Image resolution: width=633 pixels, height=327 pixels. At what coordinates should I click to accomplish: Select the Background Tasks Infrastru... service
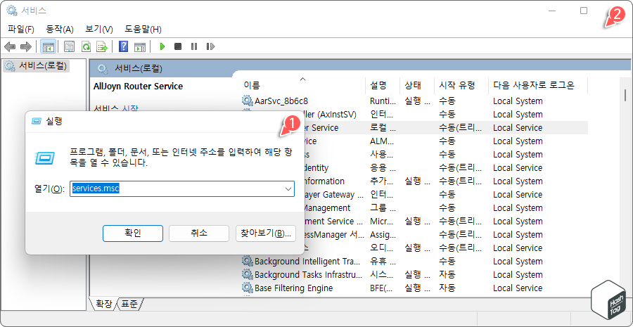click(x=414, y=274)
